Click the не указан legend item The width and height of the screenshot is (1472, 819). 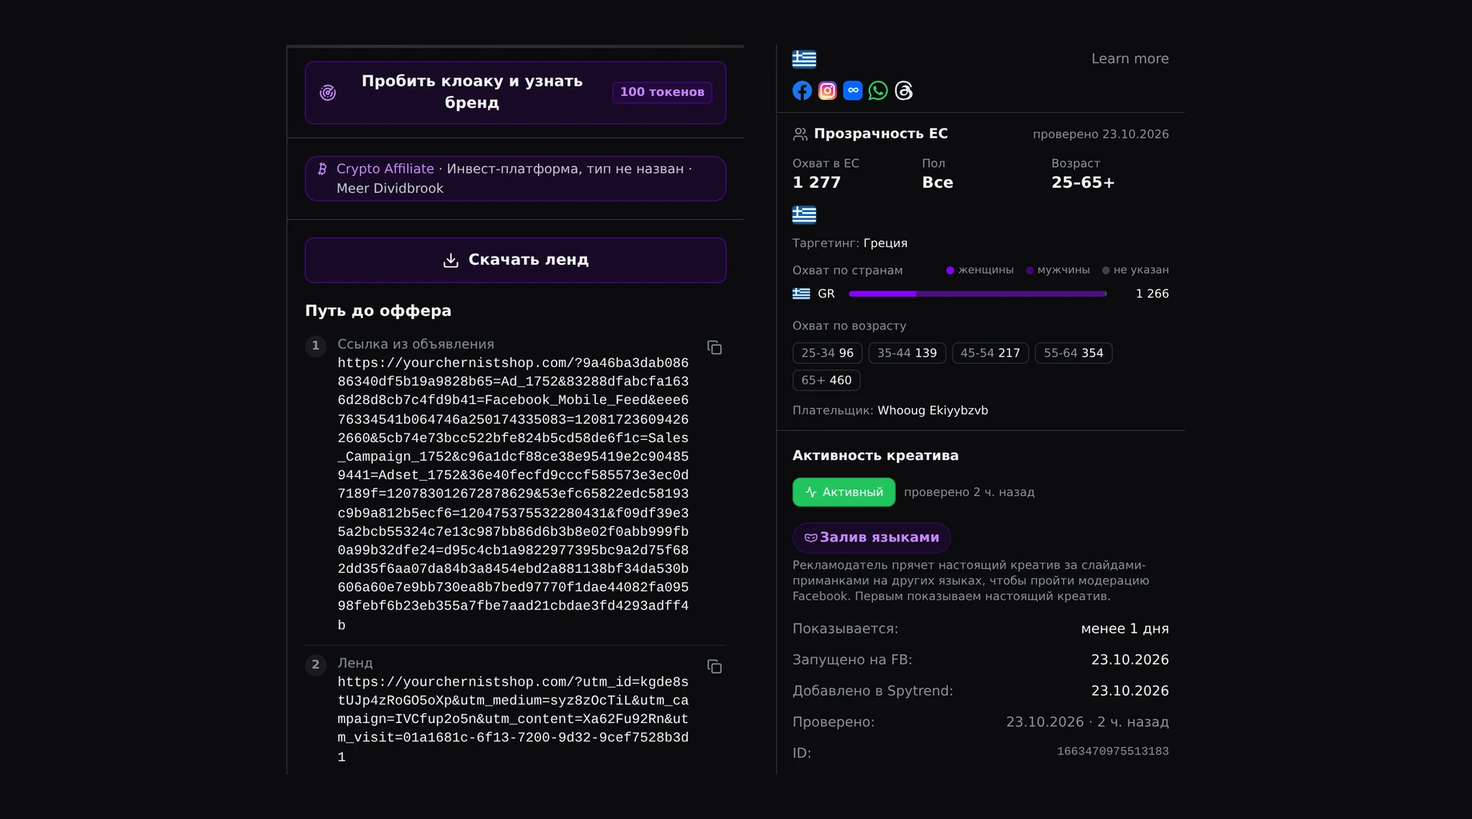[x=1135, y=270]
